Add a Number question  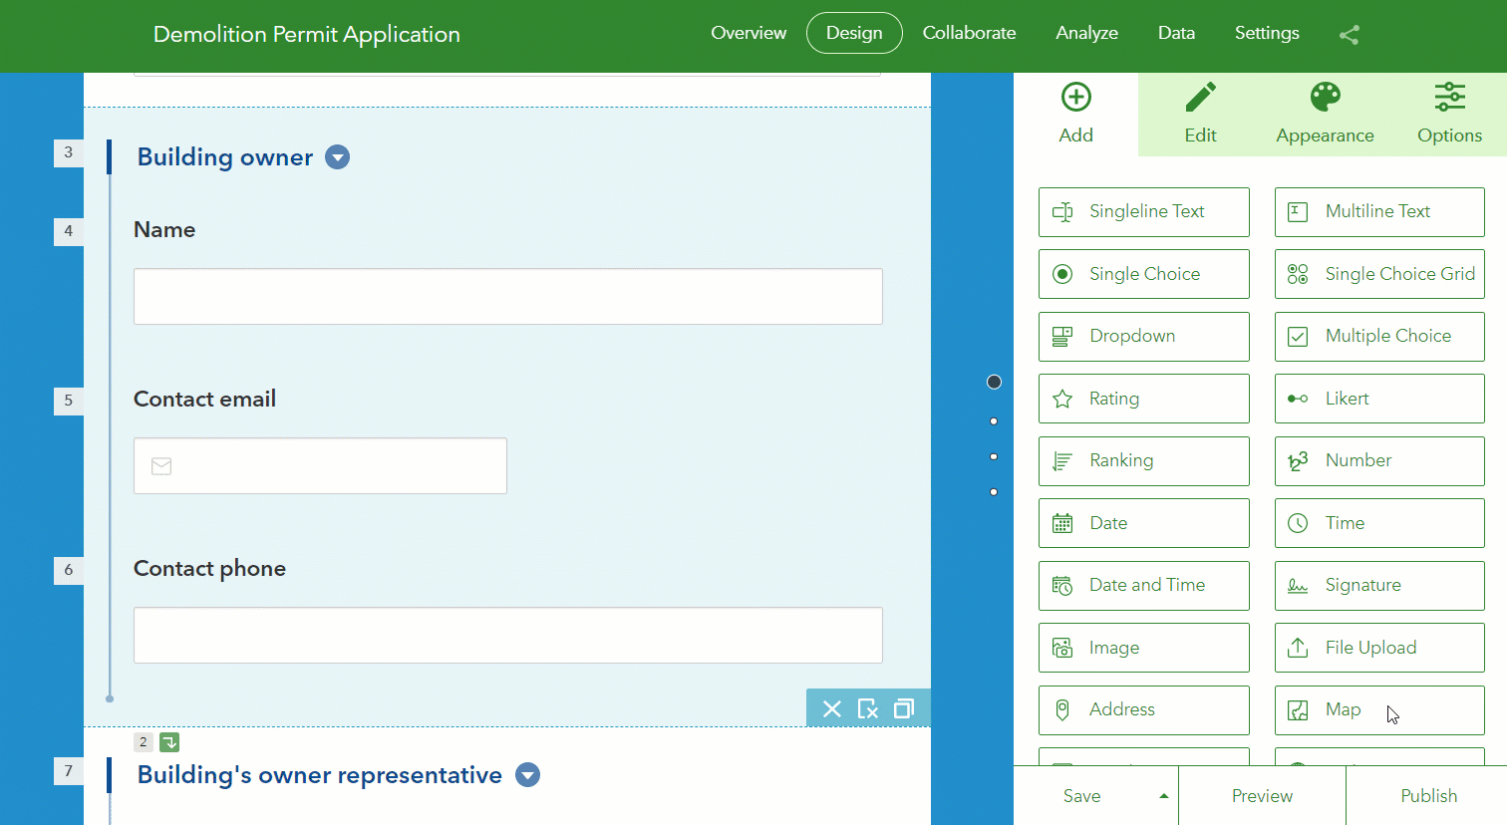tap(1379, 461)
